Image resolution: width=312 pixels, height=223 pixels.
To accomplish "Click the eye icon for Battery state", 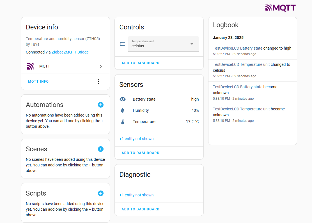I will tap(123, 99).
